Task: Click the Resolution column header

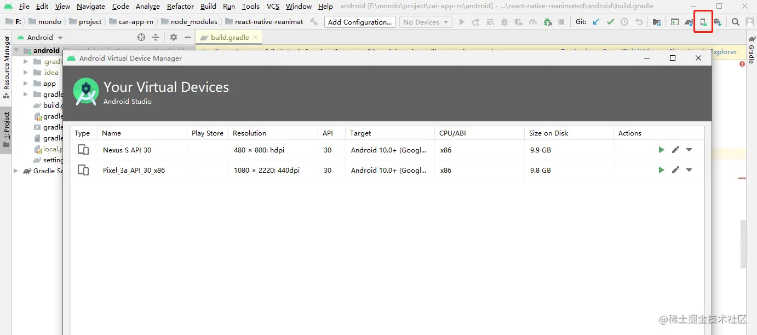Action: pos(273,133)
